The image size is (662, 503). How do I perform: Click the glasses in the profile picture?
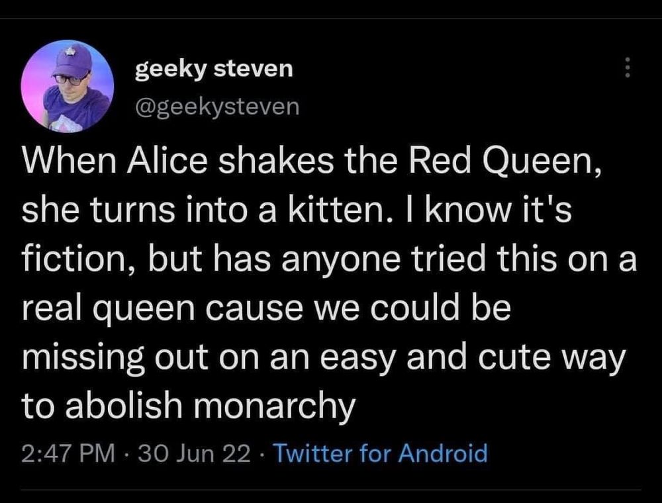point(69,78)
